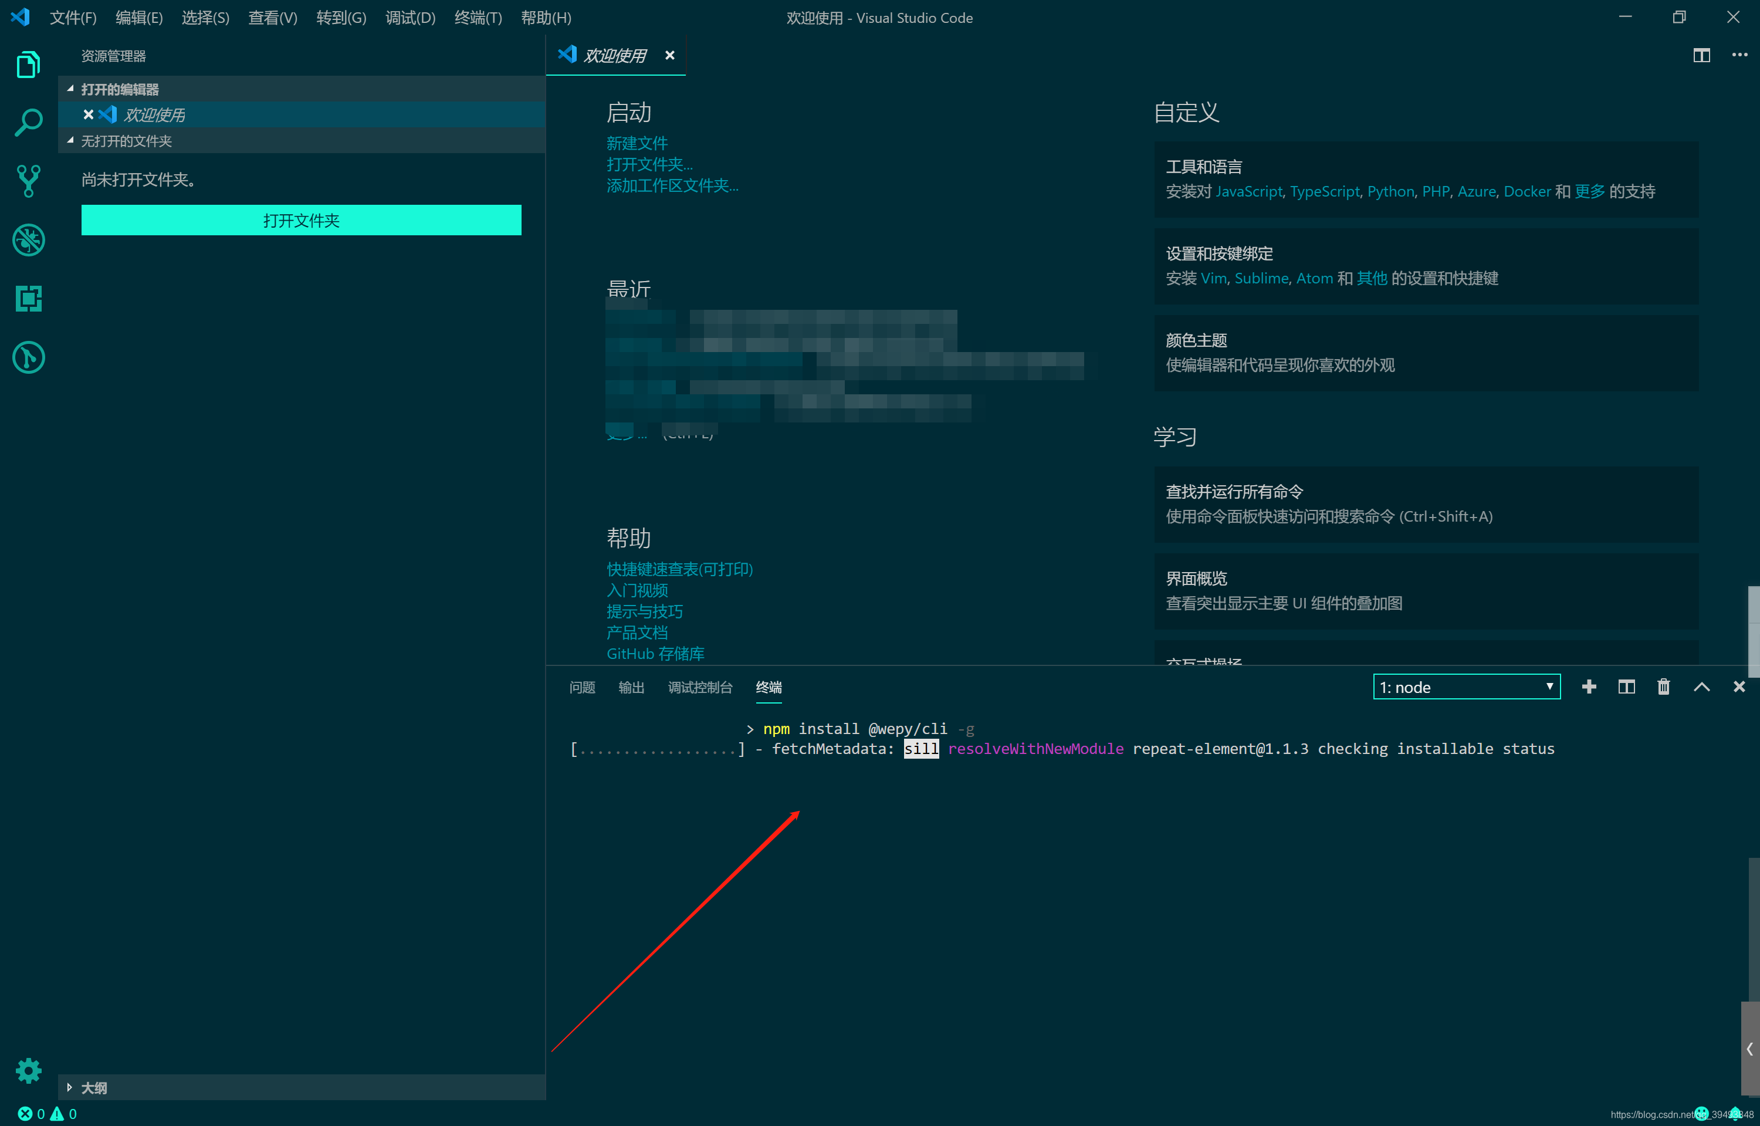Click the Atom keybindings link
Image resolution: width=1760 pixels, height=1126 pixels.
pos(1315,279)
